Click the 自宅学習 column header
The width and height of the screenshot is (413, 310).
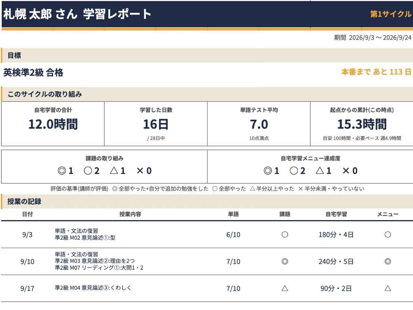(x=336, y=214)
